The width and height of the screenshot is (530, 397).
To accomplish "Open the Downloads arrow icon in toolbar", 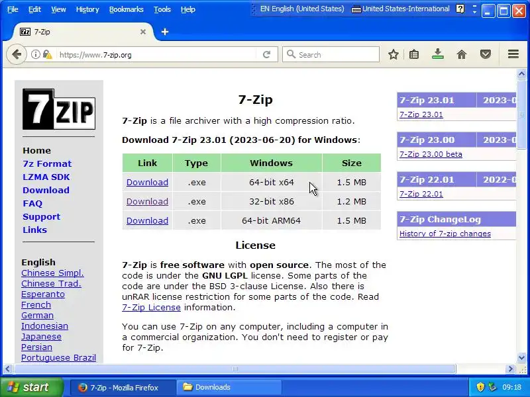I will 438,54.
